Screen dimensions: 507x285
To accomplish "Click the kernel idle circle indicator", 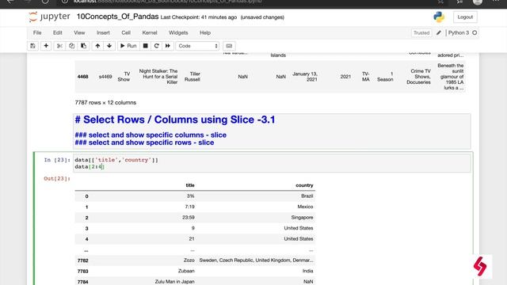I will tap(475, 32).
